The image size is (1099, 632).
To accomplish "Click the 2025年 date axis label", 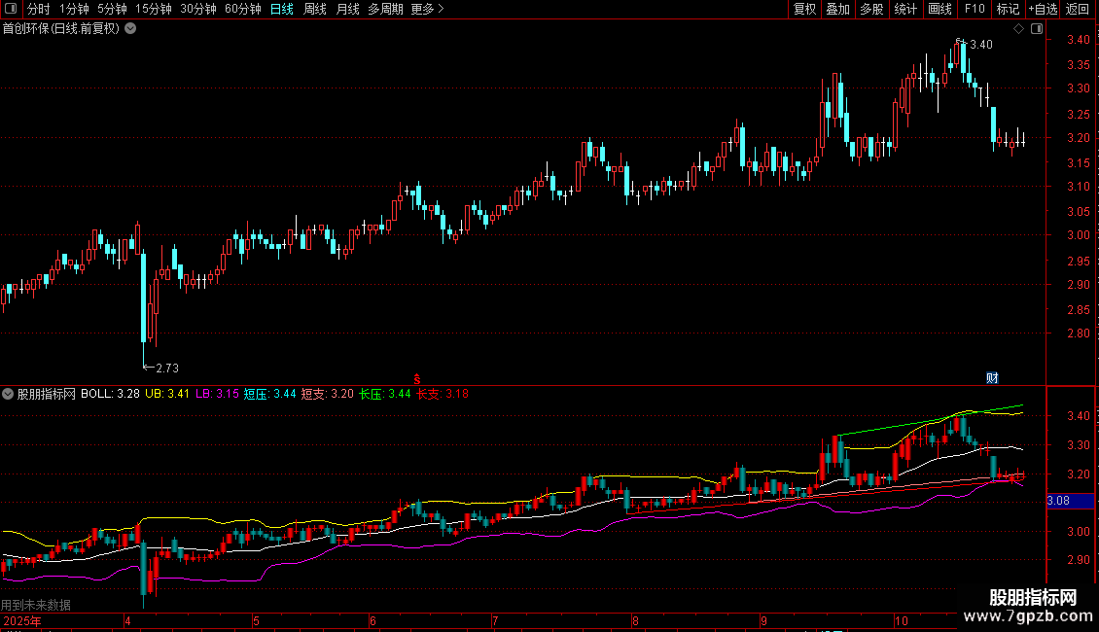I will pyautogui.click(x=21, y=620).
